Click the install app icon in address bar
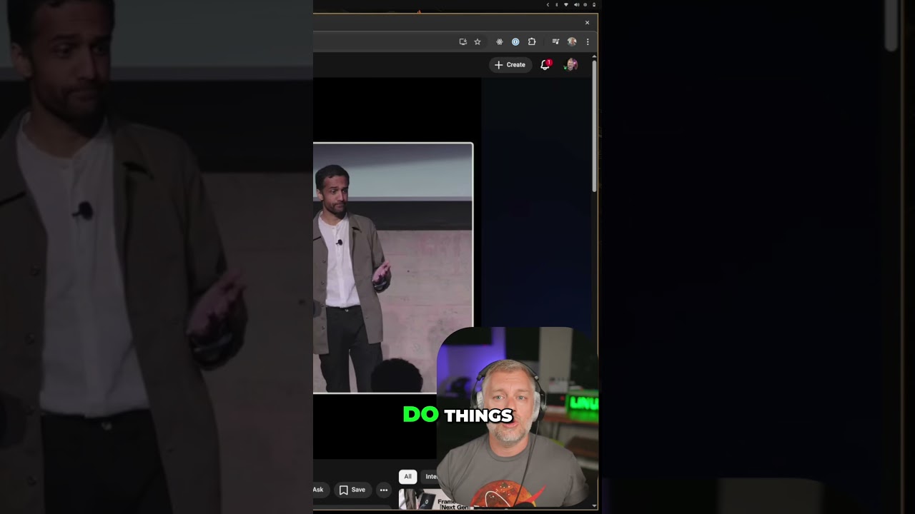Image resolution: width=915 pixels, height=514 pixels. [463, 42]
